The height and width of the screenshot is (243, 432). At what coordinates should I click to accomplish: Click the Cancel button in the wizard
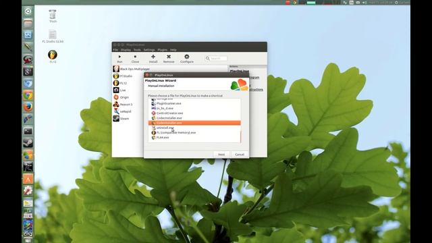[240, 155]
